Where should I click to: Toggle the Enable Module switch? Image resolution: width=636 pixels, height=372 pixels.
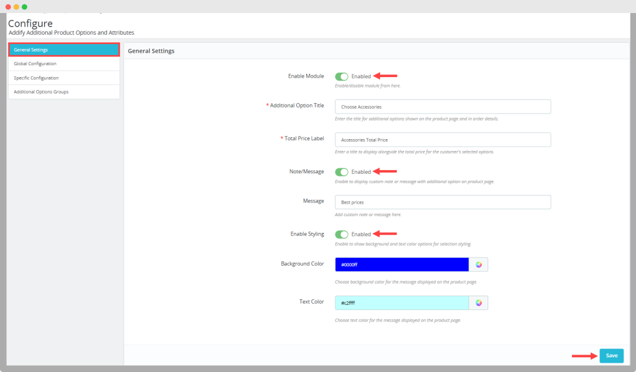click(x=342, y=76)
